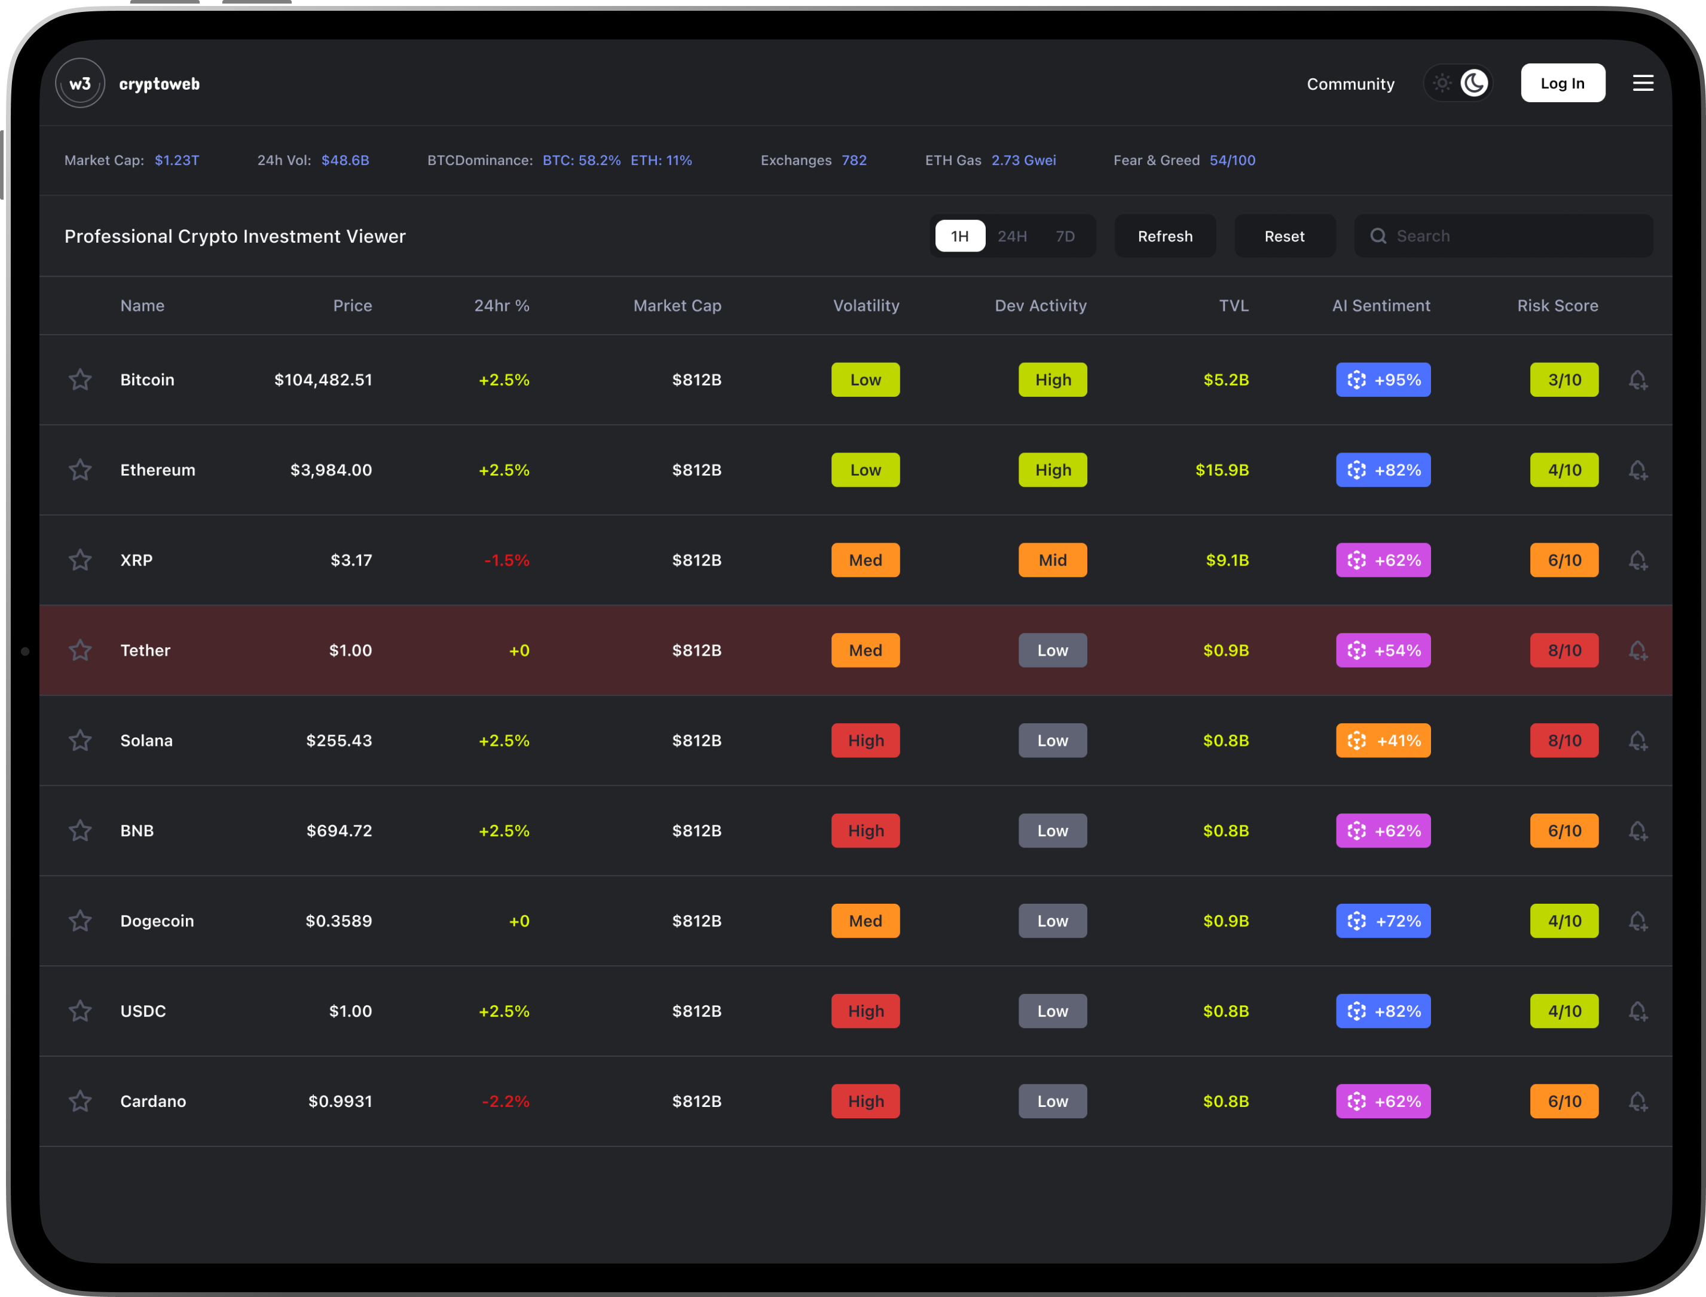Toggle the star for XRP
This screenshot has width=1706, height=1297.
pos(80,559)
